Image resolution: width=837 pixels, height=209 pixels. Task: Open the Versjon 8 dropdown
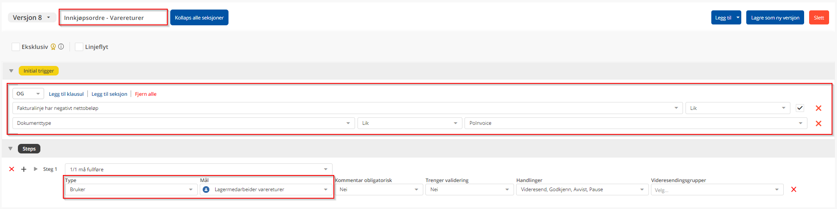(32, 17)
